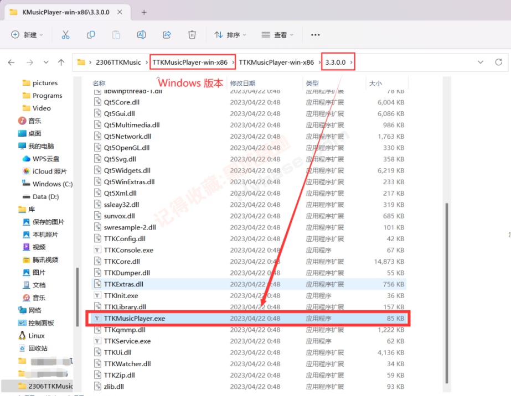Viewport: 511px width, 396px height.
Task: Sort by 名称 column header
Action: pyautogui.click(x=99, y=84)
